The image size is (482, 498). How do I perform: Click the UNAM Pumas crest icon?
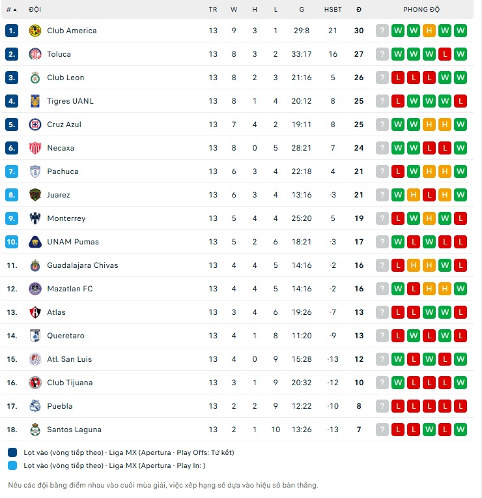[x=35, y=242]
